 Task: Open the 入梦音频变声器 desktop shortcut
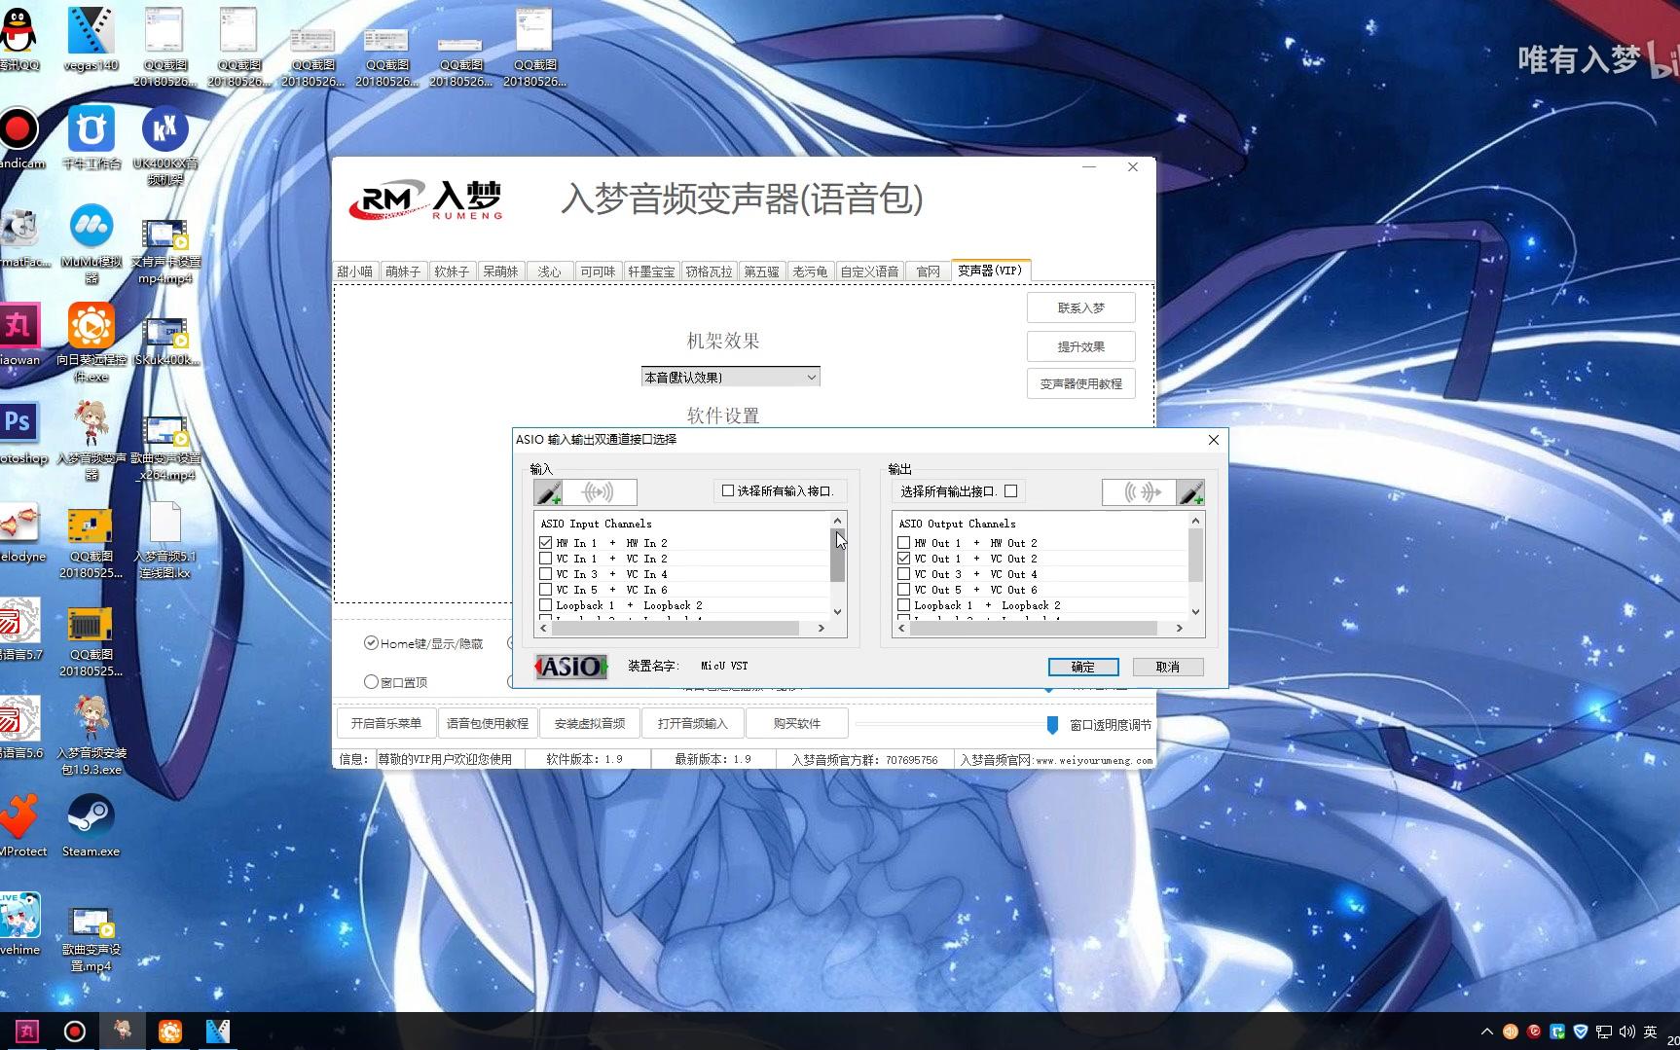[x=91, y=440]
